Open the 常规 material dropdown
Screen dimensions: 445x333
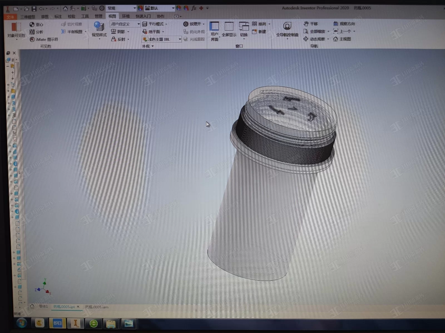[121, 8]
